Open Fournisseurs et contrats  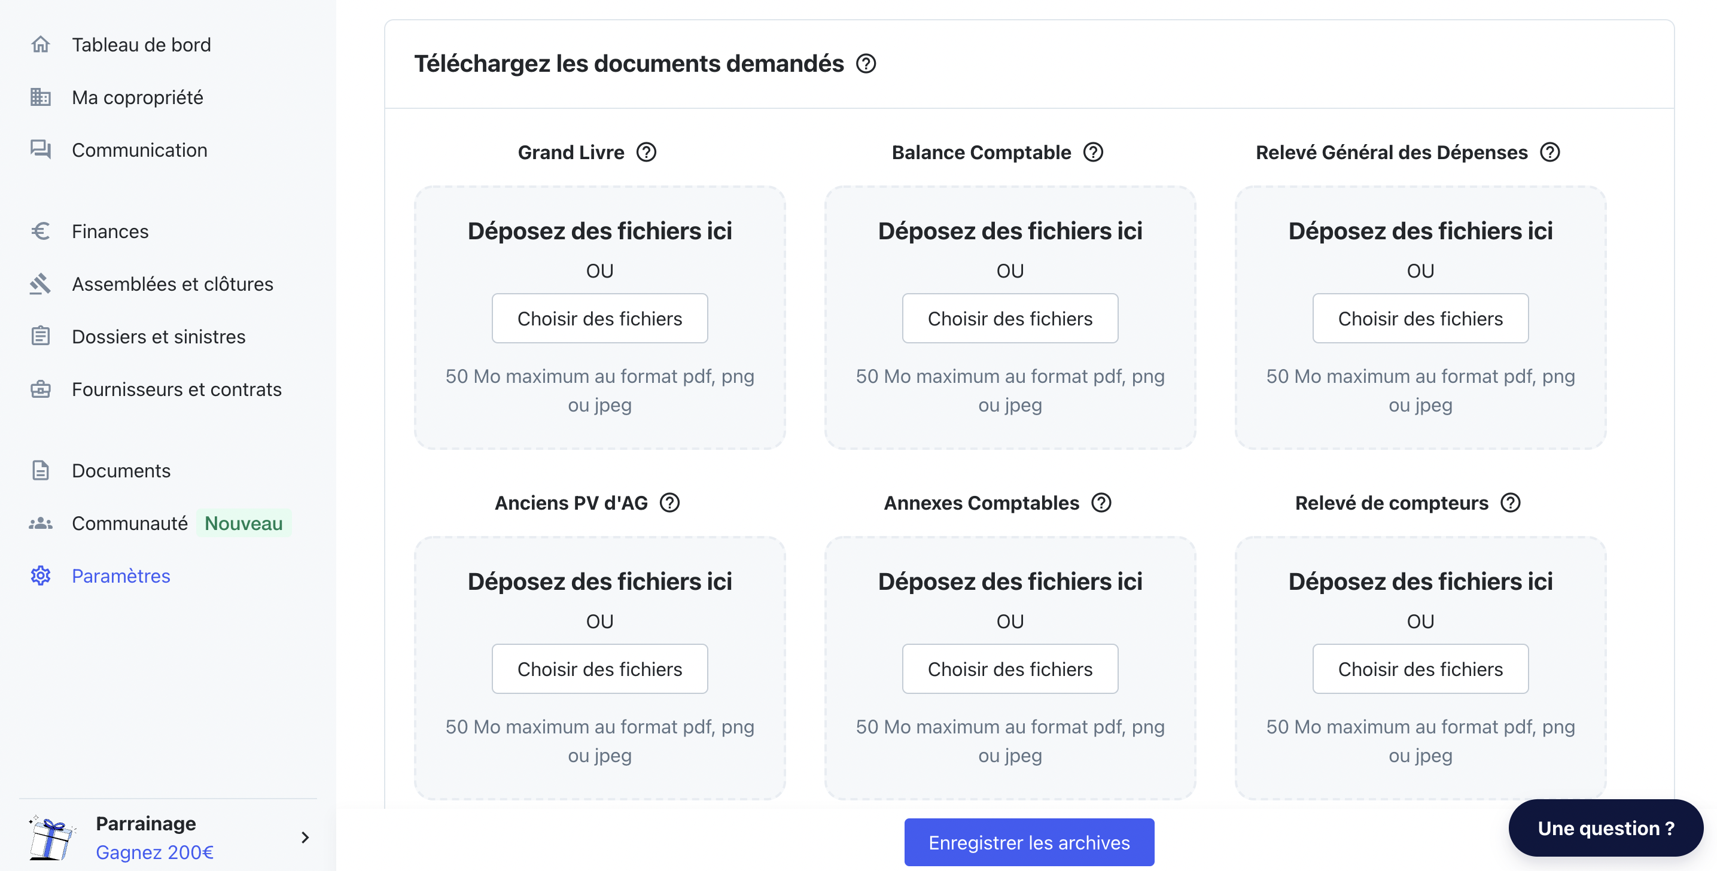click(176, 389)
